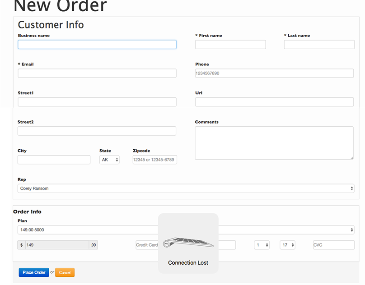Open the State dropdown showing AK
This screenshot has width=365, height=285.
109,159
